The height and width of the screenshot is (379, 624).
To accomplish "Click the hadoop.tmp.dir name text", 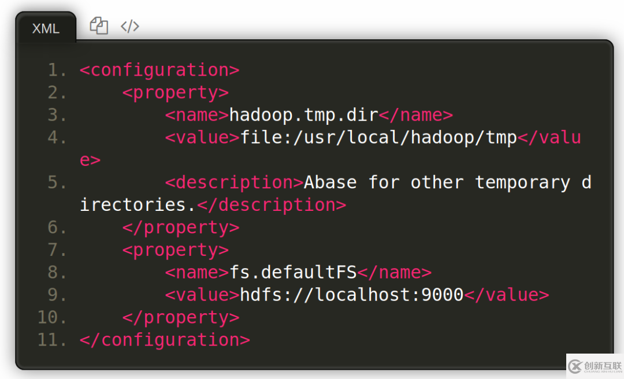I will coord(303,115).
